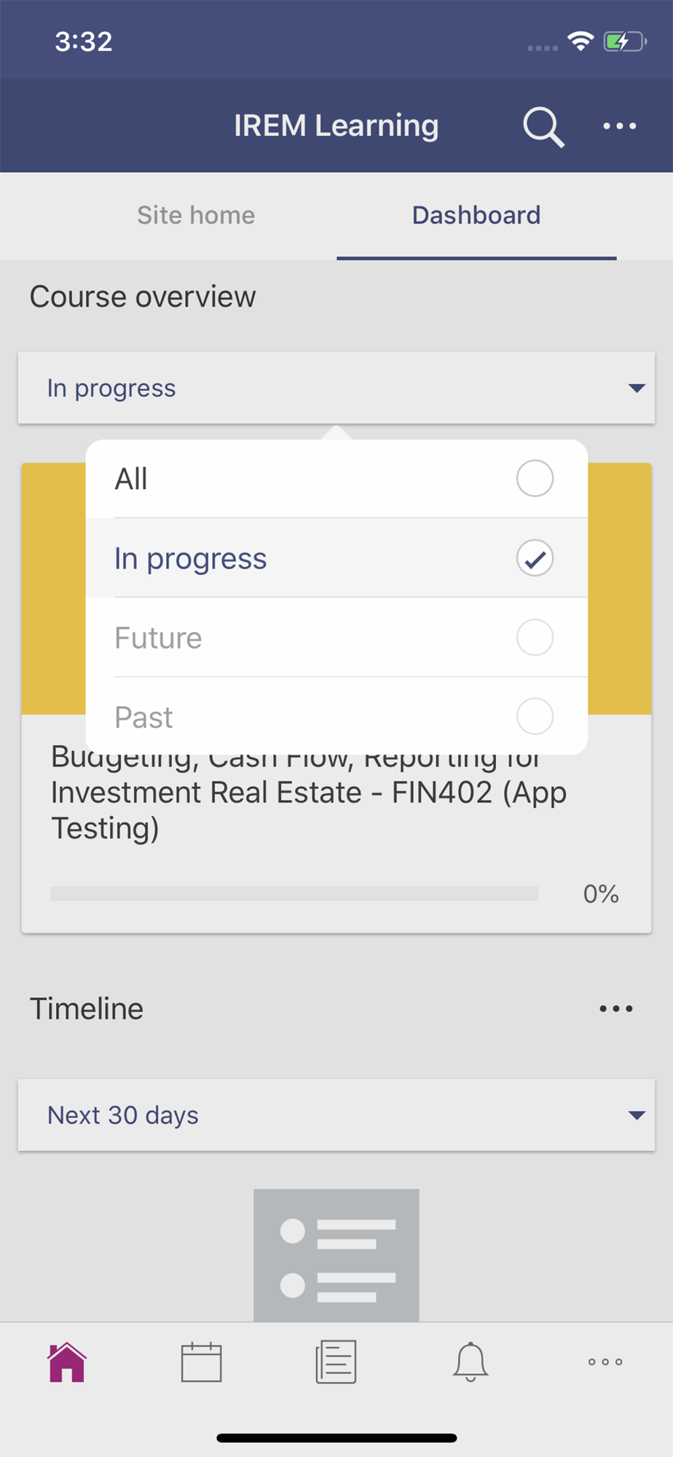Collapse the In progress course filter dropdown
673x1457 pixels.
pyautogui.click(x=336, y=388)
